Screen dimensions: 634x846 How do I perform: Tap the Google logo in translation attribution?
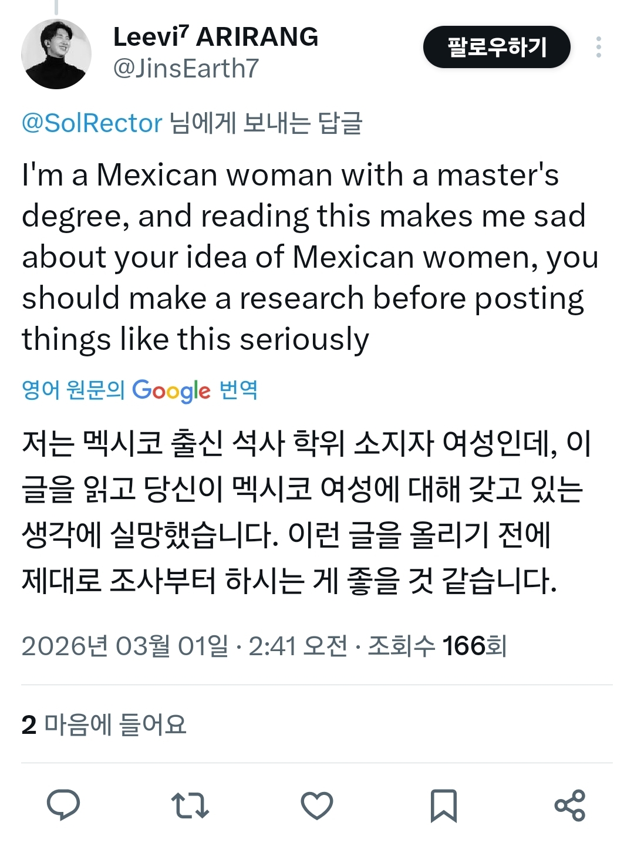171,390
